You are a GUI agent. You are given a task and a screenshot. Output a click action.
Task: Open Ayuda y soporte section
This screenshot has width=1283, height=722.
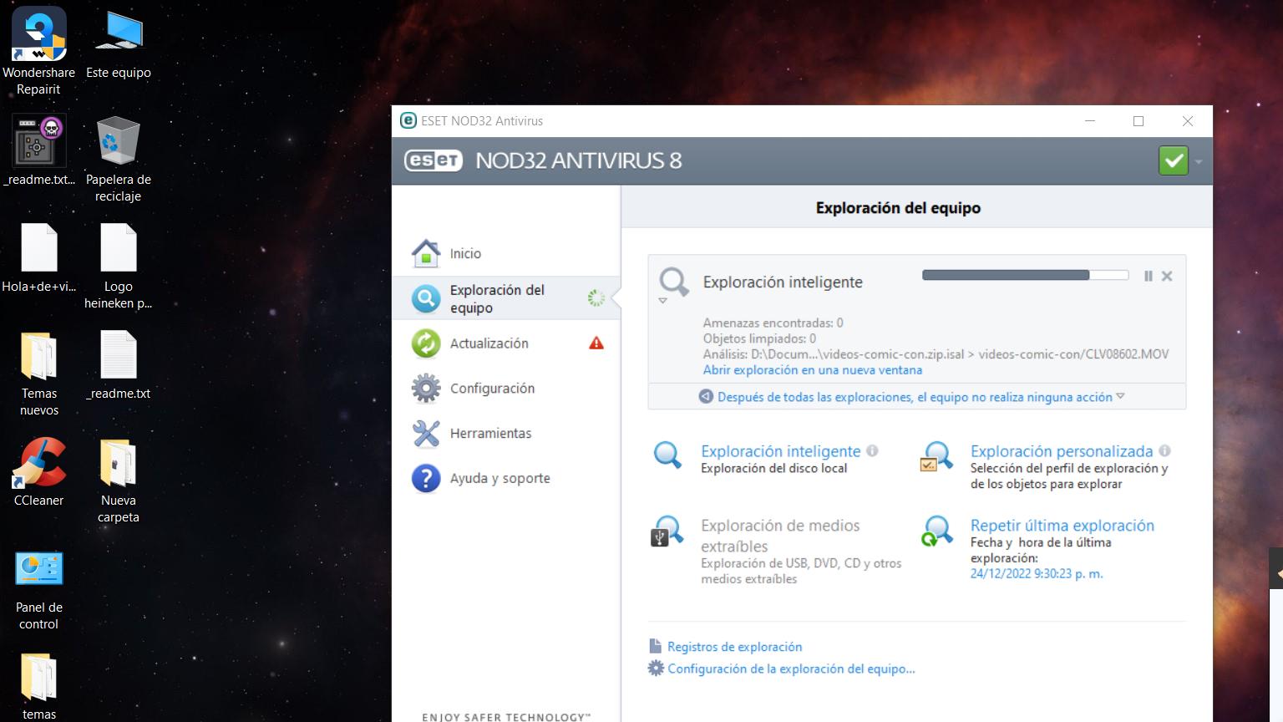500,479
